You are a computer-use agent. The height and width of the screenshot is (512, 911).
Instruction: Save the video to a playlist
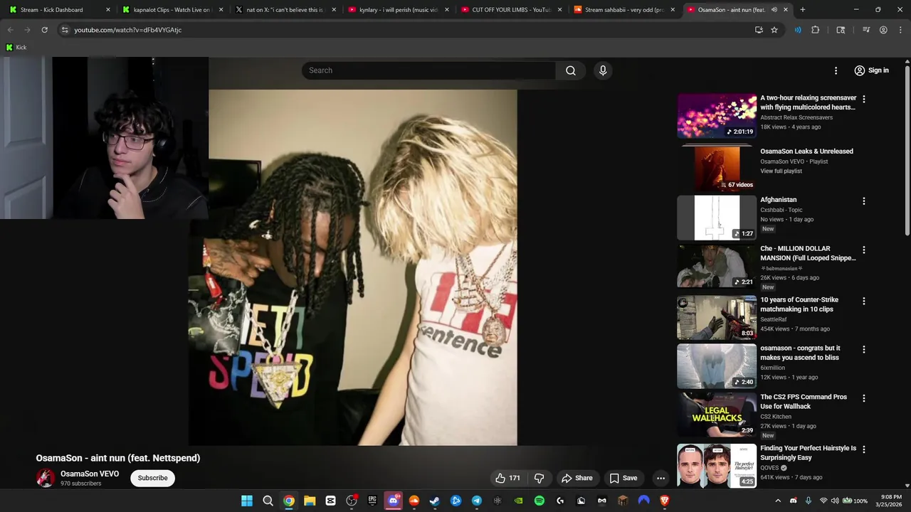click(x=623, y=478)
